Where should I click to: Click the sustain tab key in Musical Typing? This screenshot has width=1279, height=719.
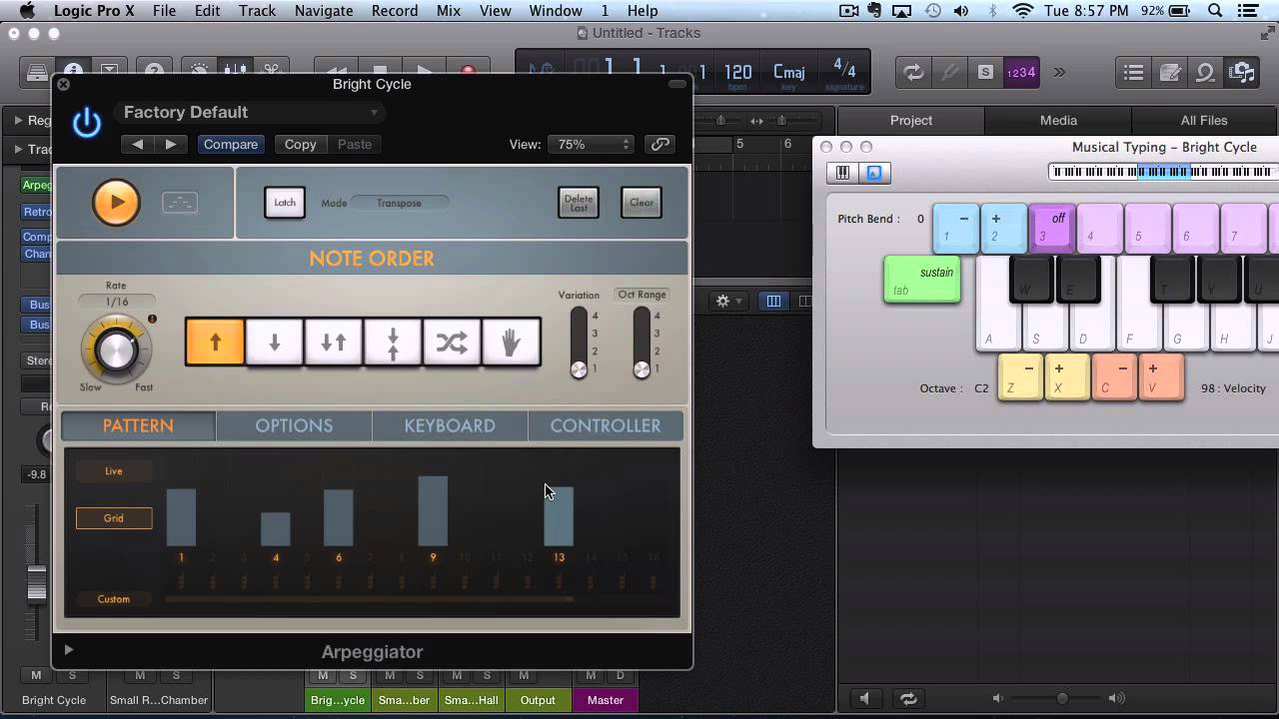click(922, 280)
